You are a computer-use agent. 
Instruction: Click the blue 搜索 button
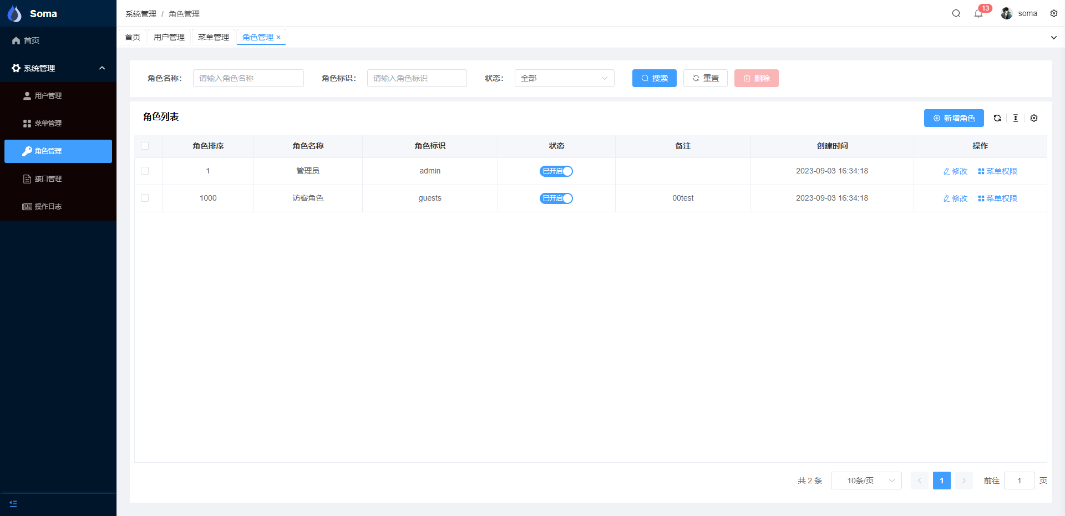654,78
